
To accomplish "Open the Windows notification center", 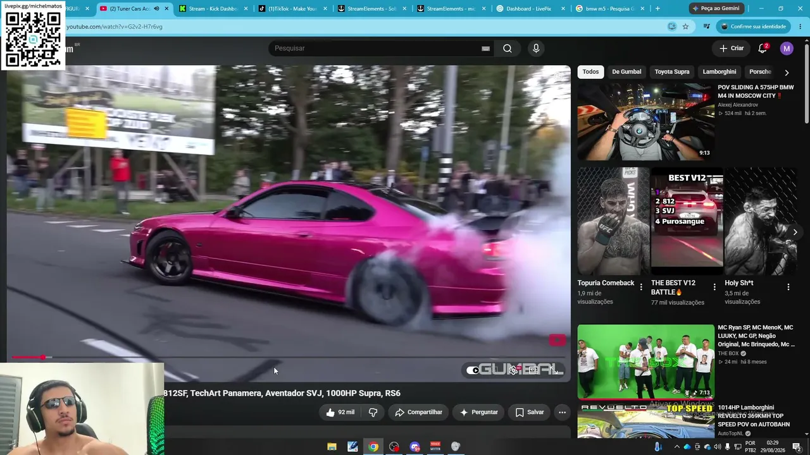I will coord(797,447).
